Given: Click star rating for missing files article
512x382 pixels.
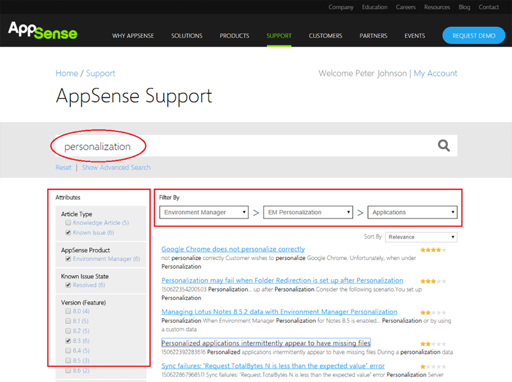Looking at the screenshot, I should (433, 344).
